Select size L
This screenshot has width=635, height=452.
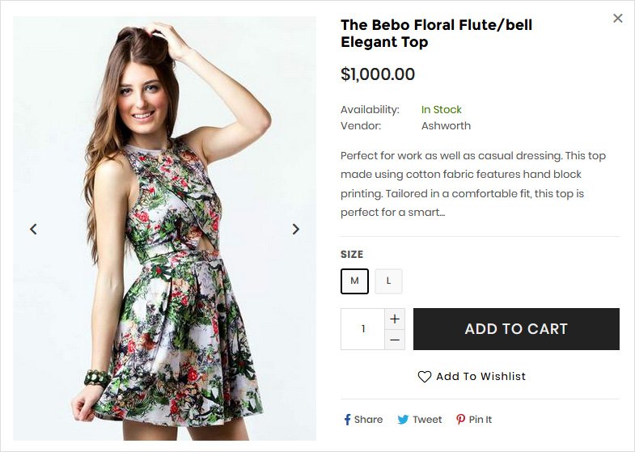tap(388, 281)
